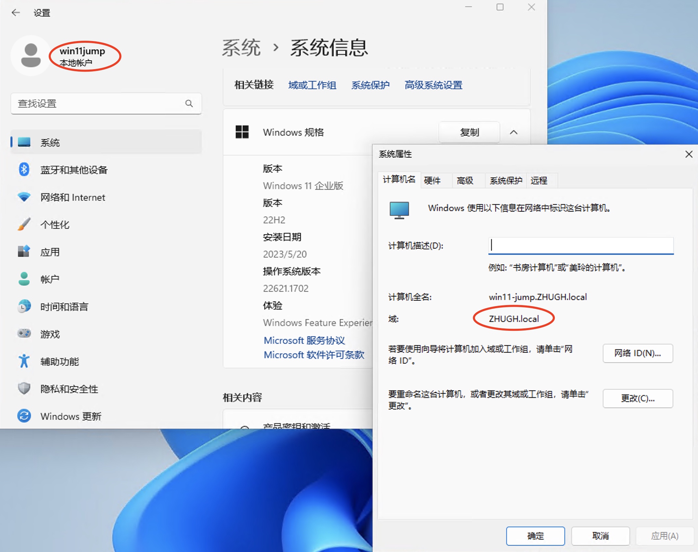The height and width of the screenshot is (552, 698).
Task: Click the Windows logo beside Windows 规格
Action: coord(242,132)
